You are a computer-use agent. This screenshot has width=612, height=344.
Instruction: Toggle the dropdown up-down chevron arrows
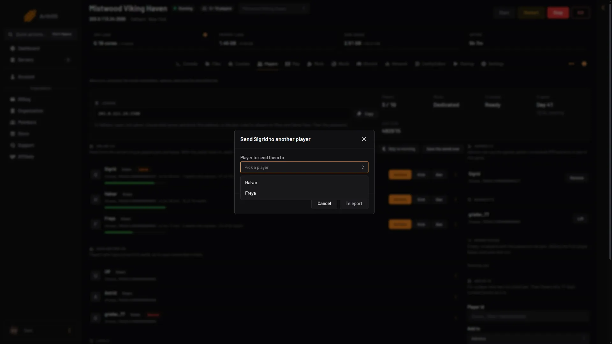tap(362, 167)
